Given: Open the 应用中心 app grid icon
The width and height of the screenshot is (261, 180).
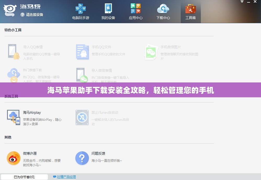Looking at the screenshot, I should pyautogui.click(x=136, y=8).
